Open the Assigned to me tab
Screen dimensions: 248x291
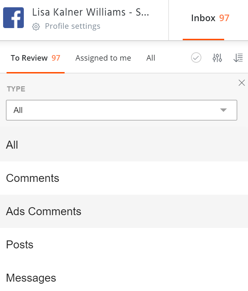103,58
